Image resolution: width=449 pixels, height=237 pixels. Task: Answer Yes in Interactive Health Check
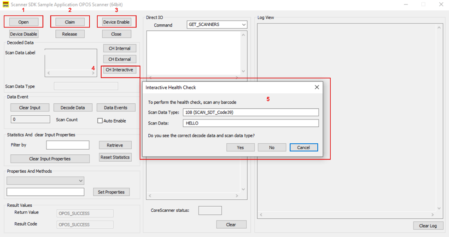point(240,147)
